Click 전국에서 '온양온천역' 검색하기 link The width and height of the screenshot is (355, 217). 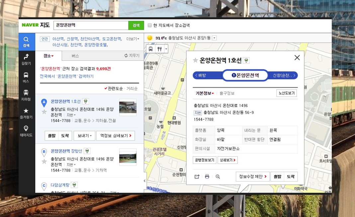click(66, 76)
